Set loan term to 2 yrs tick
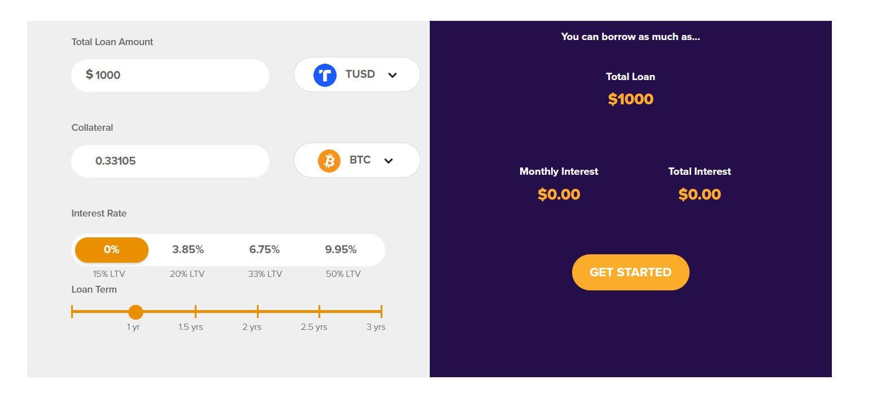881x393 pixels. click(x=258, y=311)
